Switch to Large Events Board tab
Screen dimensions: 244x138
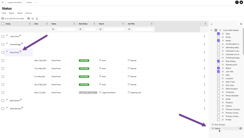point(15,3)
